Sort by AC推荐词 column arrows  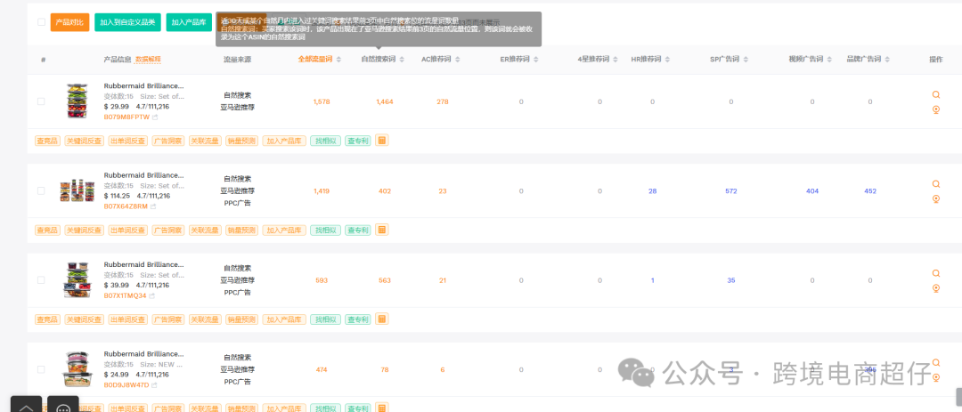tap(458, 60)
